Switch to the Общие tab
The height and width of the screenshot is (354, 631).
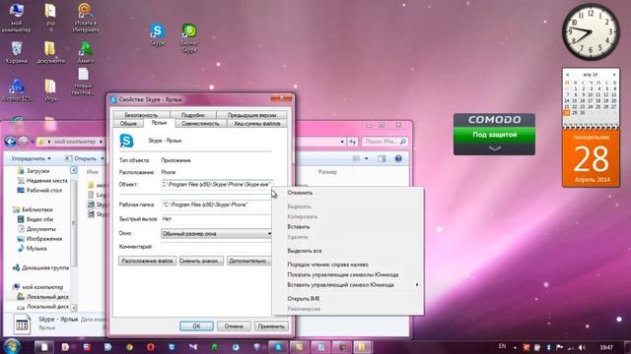(128, 124)
